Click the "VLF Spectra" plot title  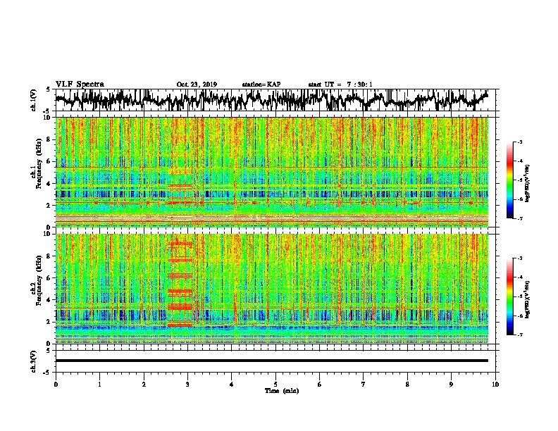point(80,85)
